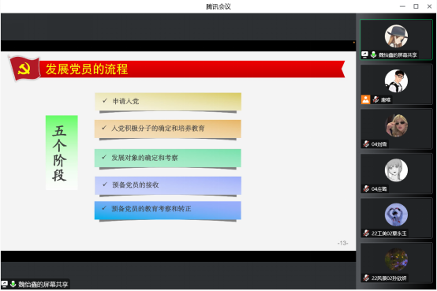Select the blonde sunglasses avatar thumbnail

[x=396, y=125]
